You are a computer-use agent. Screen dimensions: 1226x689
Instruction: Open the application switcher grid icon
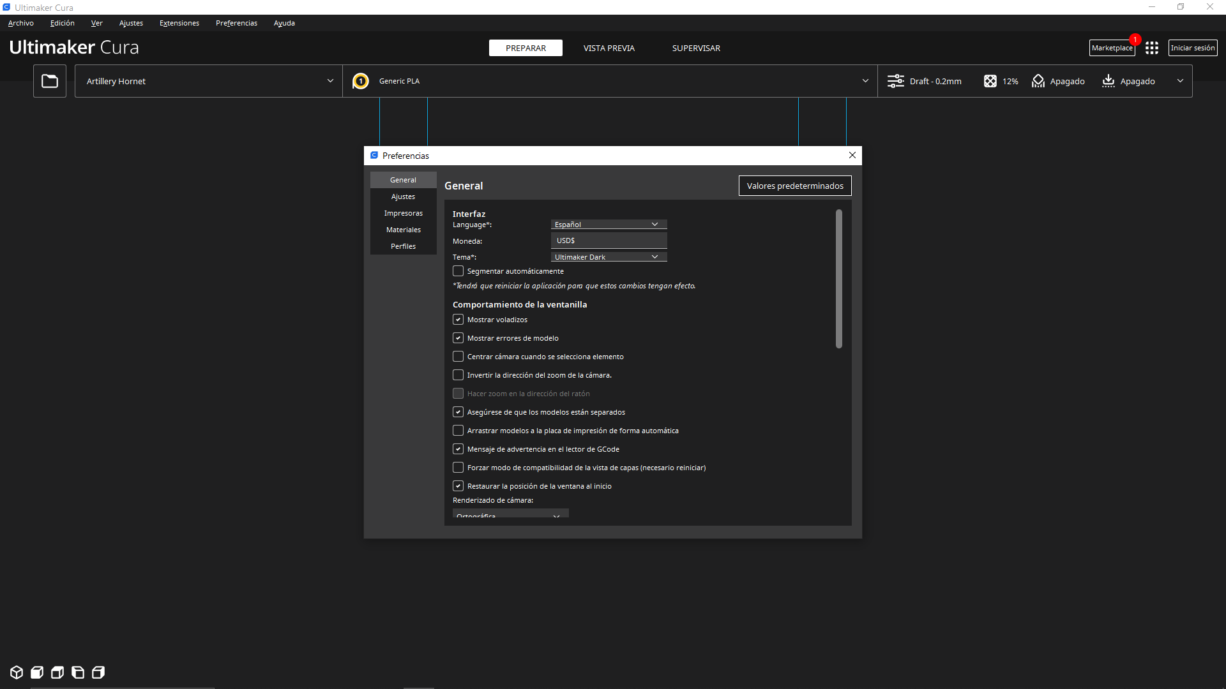[1152, 48]
